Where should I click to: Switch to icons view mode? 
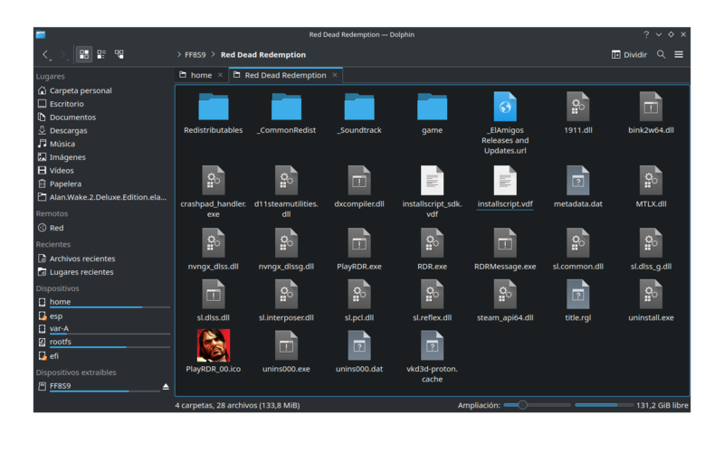coord(84,54)
